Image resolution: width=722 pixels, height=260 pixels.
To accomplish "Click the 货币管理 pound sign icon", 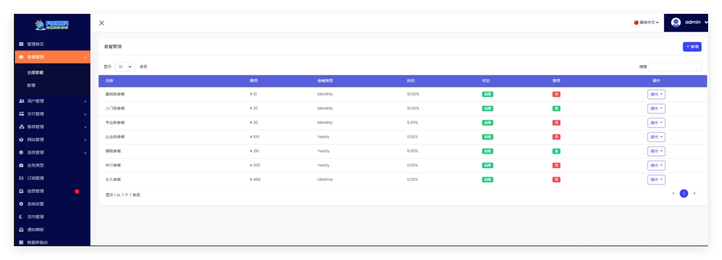I will (x=21, y=217).
